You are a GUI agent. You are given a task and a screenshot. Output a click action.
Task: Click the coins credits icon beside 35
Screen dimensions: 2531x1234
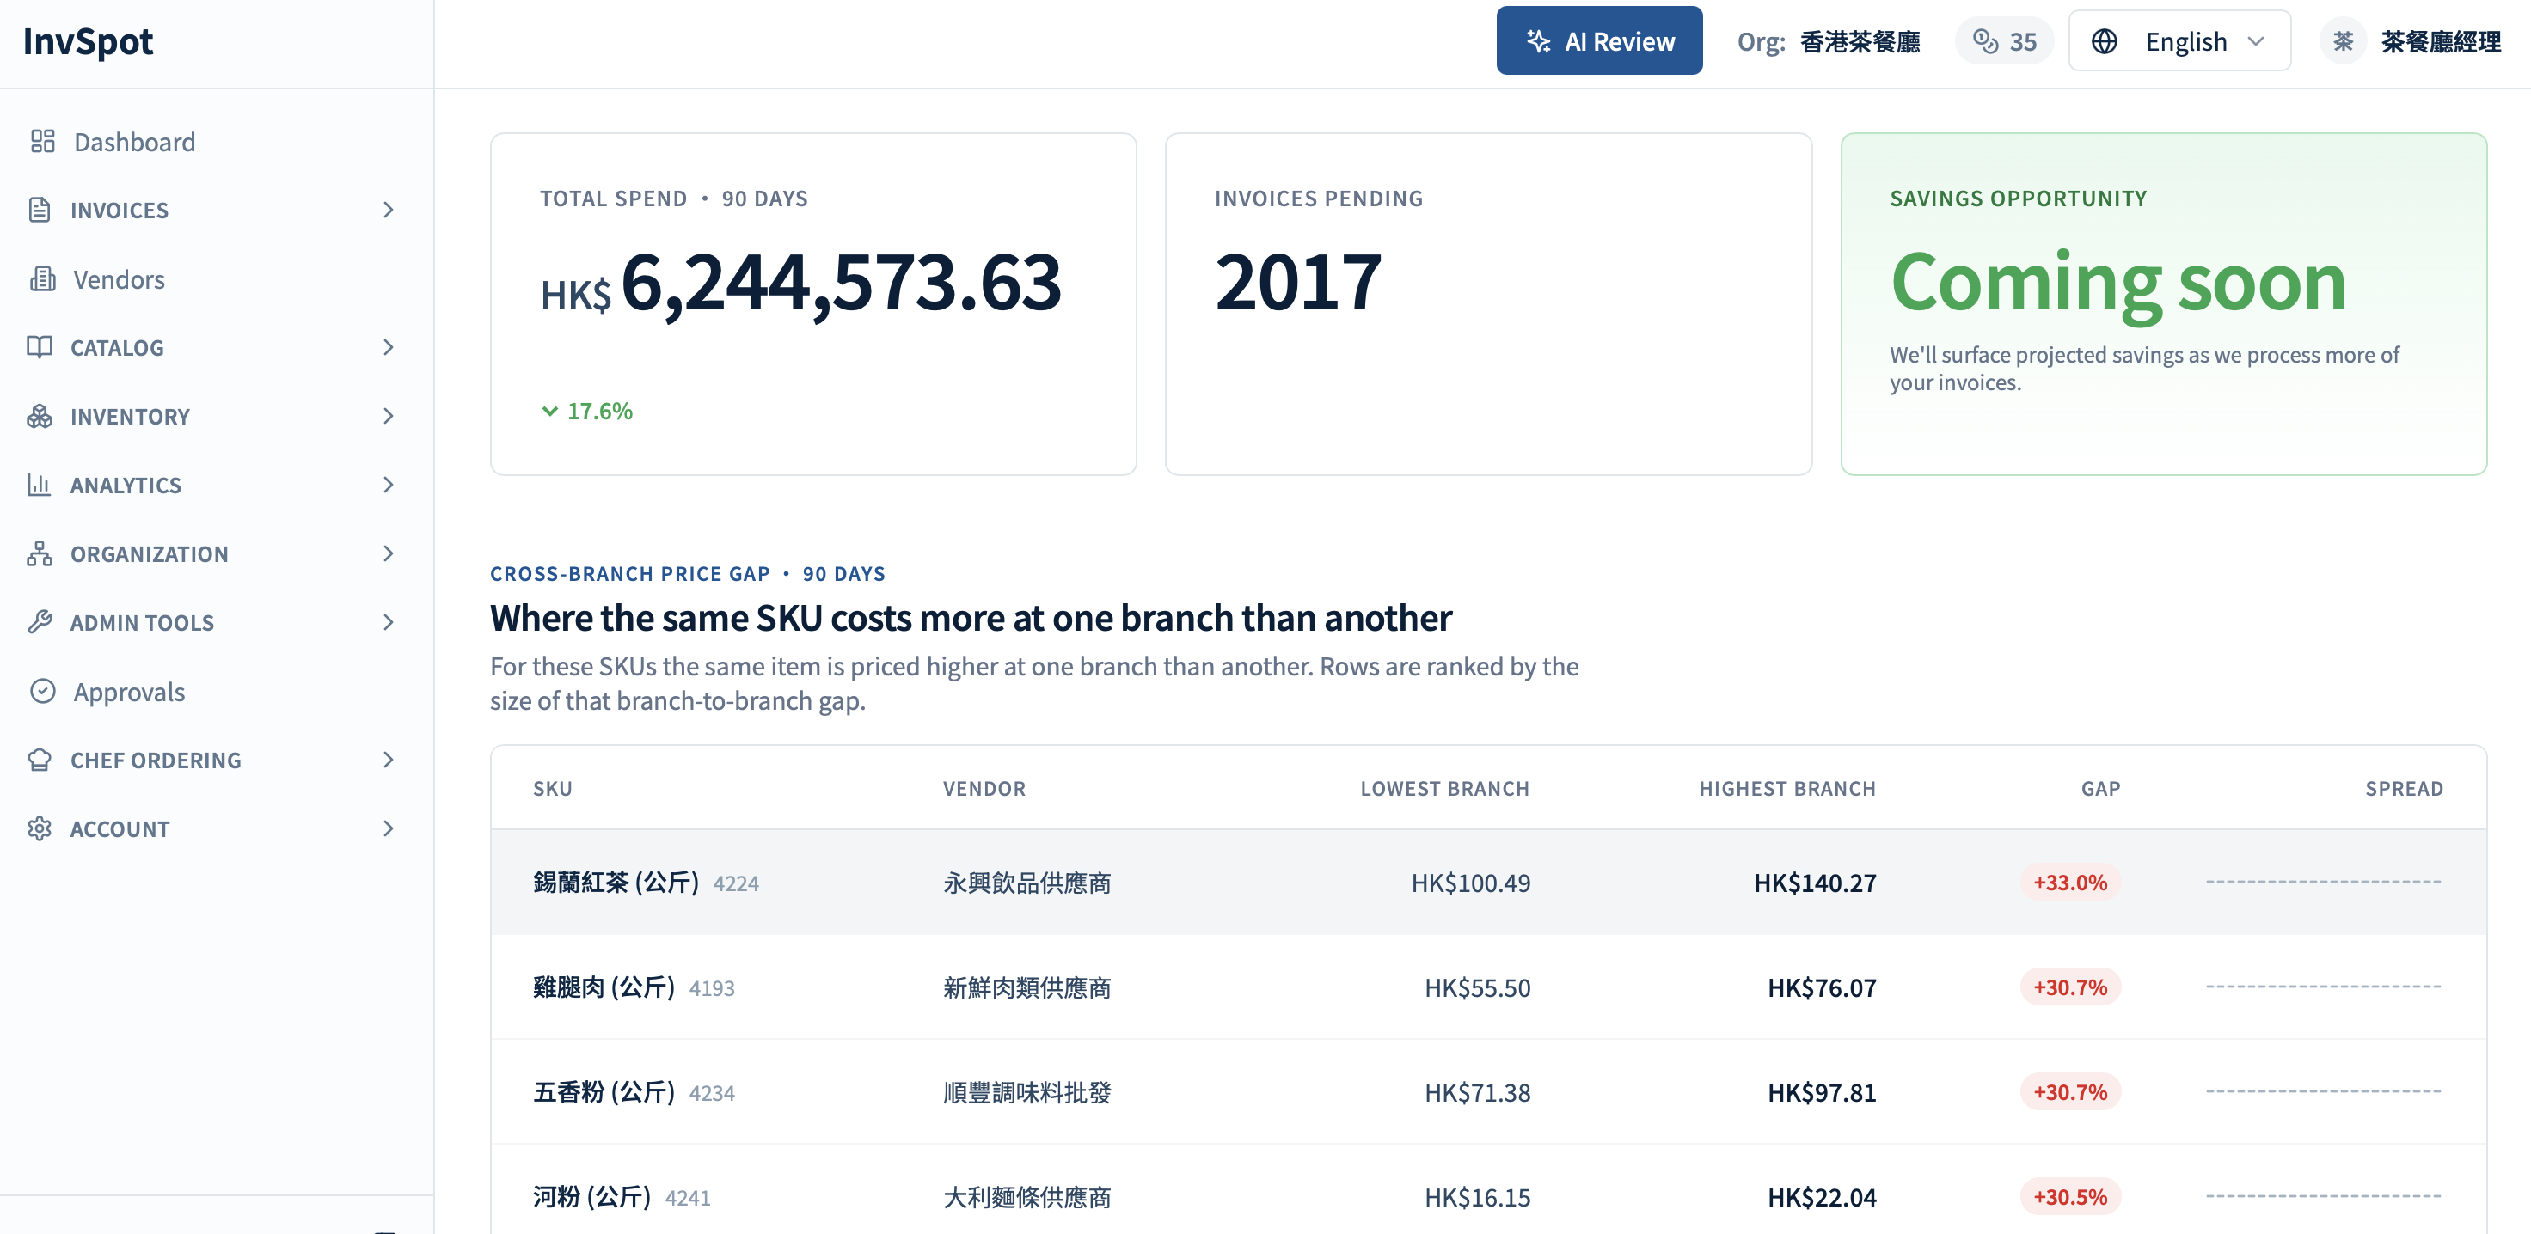coord(1986,41)
